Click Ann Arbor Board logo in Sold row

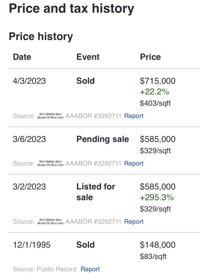coord(51,116)
